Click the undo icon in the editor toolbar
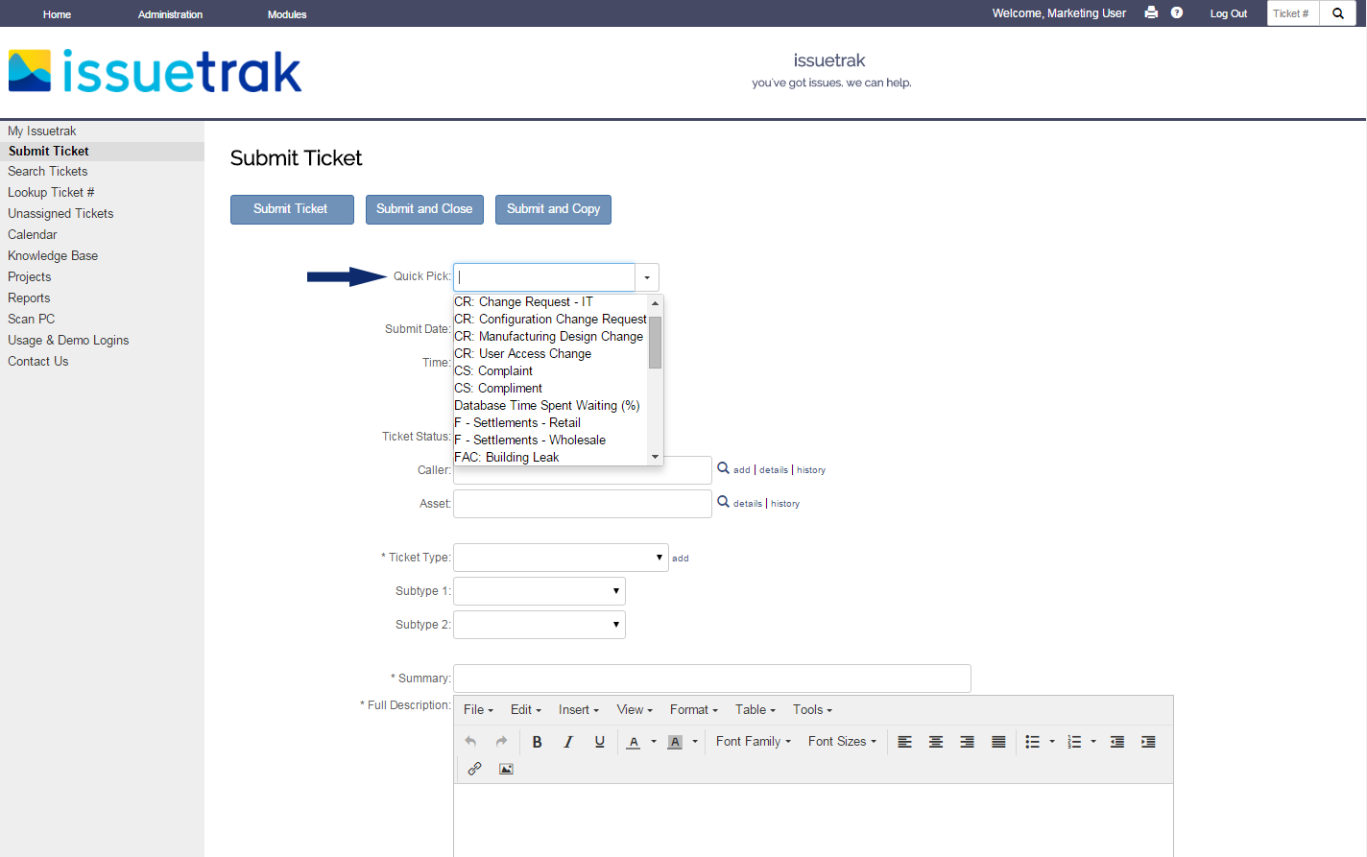This screenshot has width=1367, height=857. click(x=470, y=741)
